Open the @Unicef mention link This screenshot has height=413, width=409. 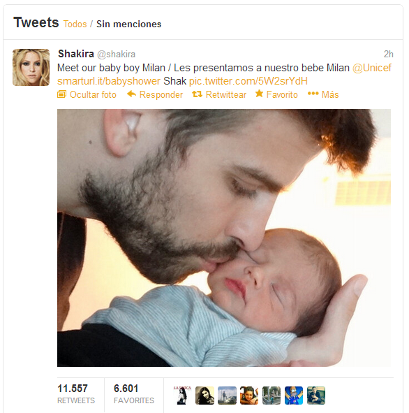pyautogui.click(x=372, y=68)
